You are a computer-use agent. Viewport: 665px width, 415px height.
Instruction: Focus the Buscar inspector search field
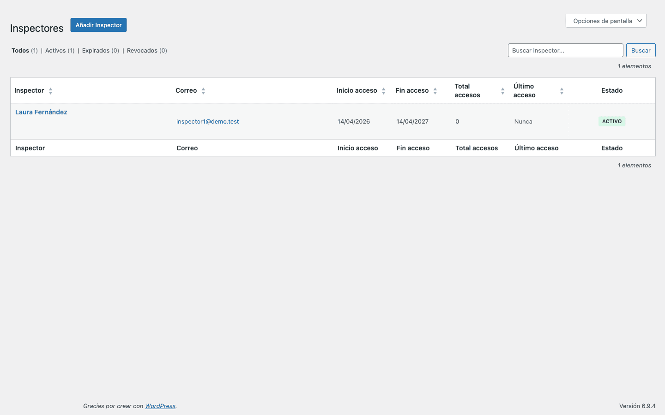[565, 50]
